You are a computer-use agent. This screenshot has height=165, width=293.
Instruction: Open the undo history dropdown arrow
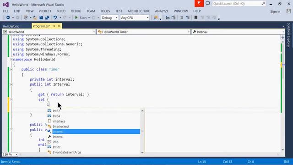[x=60, y=18]
